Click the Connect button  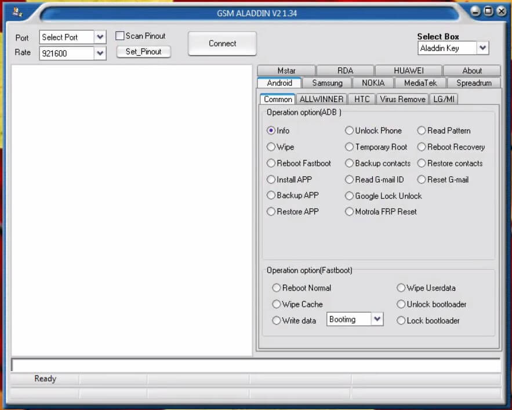click(221, 43)
